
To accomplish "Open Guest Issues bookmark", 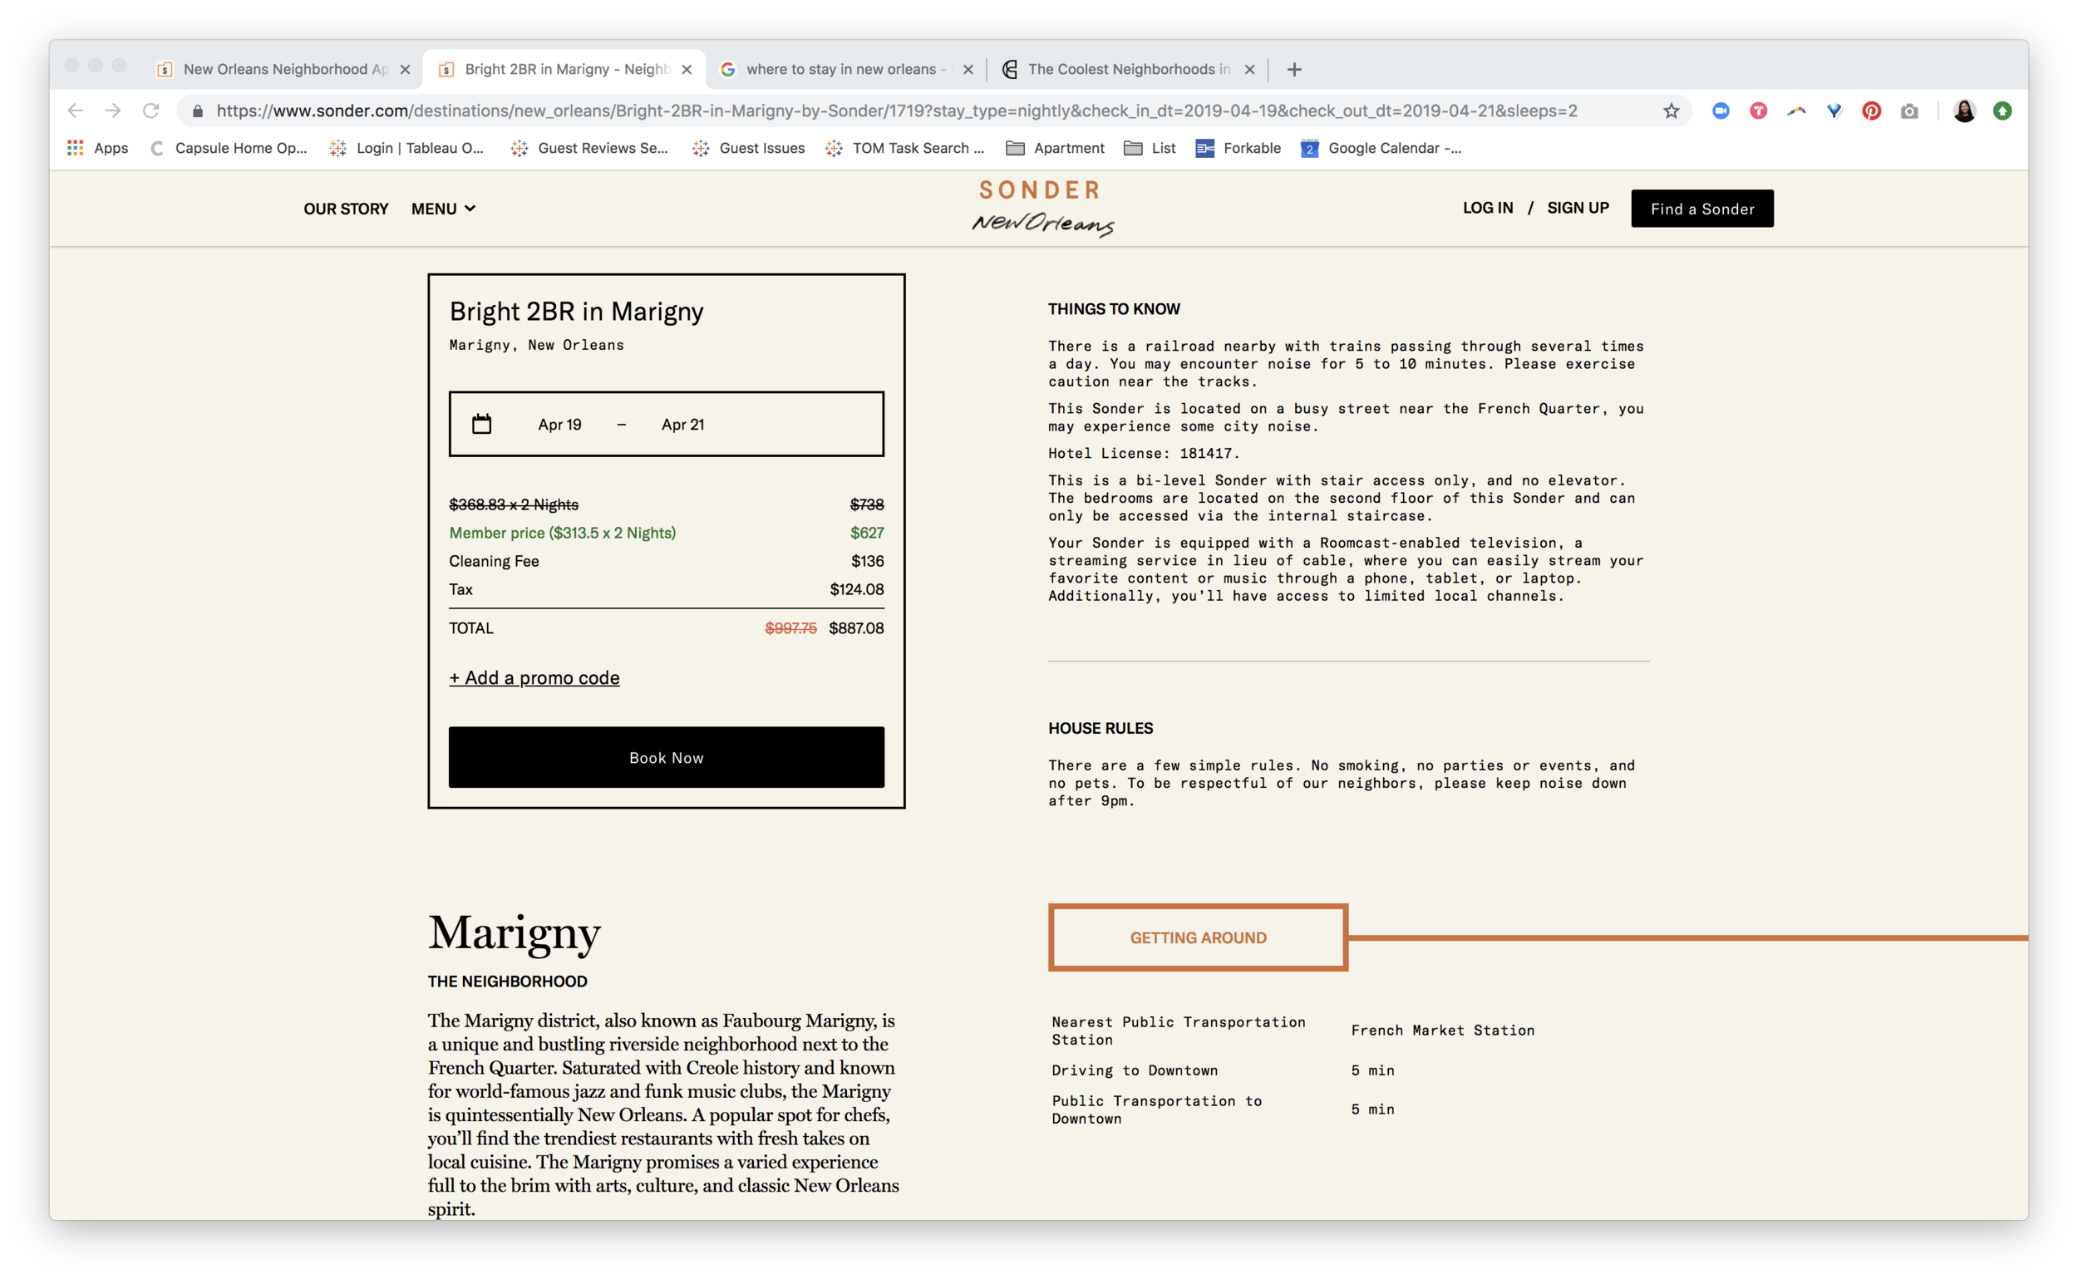I will point(749,148).
